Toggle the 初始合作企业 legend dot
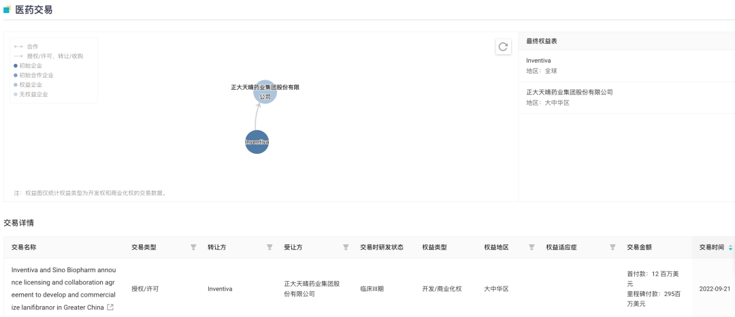 16,76
